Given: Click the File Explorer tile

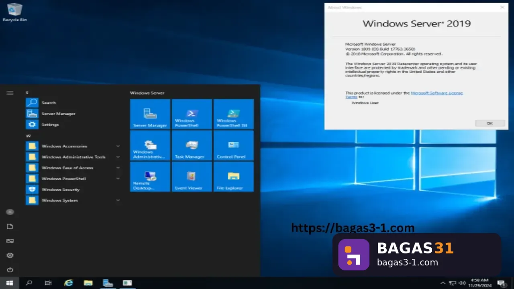Looking at the screenshot, I should [x=234, y=177].
